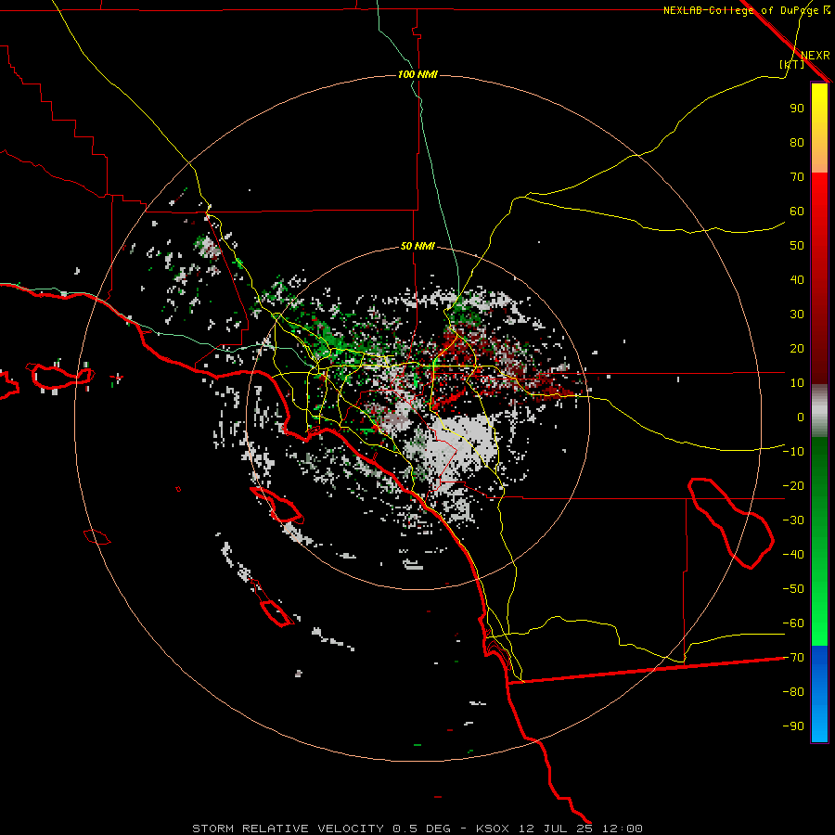Click the NEXR label above the colorbar
835x835 pixels.
pos(816,56)
